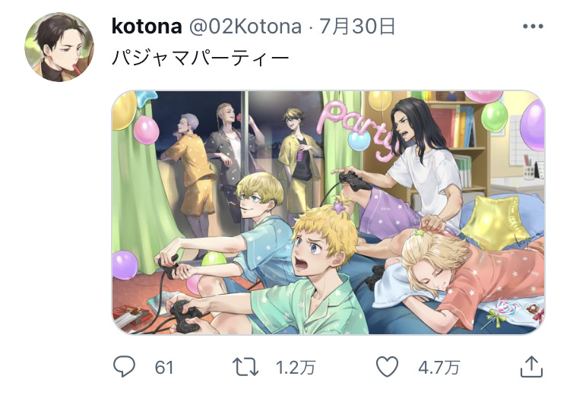Screen dimensions: 570x395
Task: Click the grey-haired character on the balcony
Action: click(x=191, y=167)
